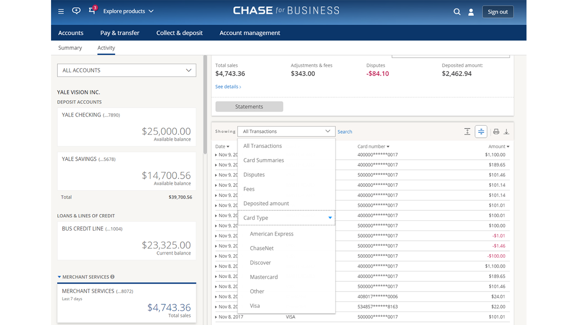Click the -$84.10 disputes amount
Viewport: 578px width, 325px height.
point(378,74)
